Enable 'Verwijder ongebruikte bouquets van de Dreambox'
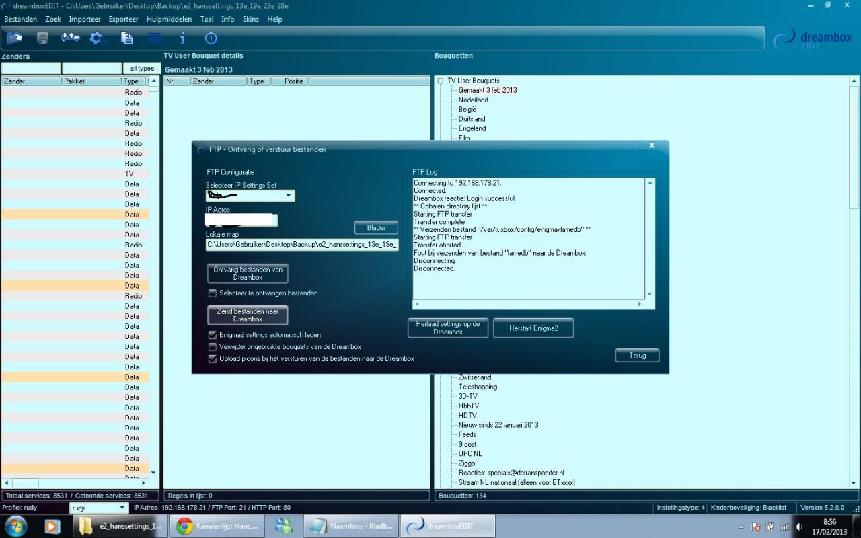The image size is (861, 538). (213, 347)
